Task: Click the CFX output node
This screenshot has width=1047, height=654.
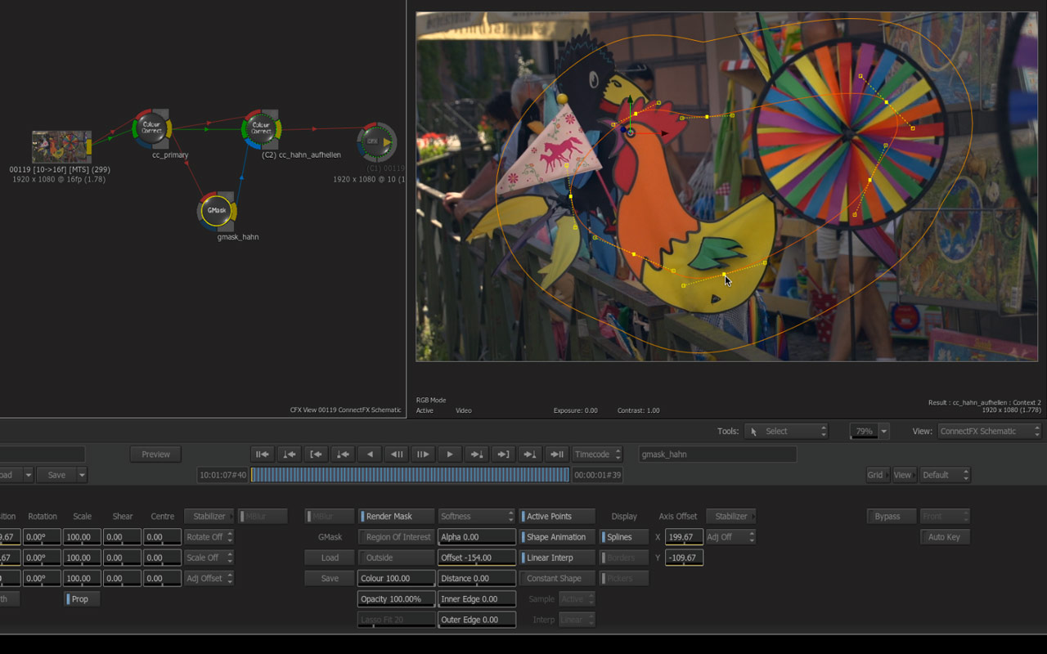Action: [x=375, y=141]
